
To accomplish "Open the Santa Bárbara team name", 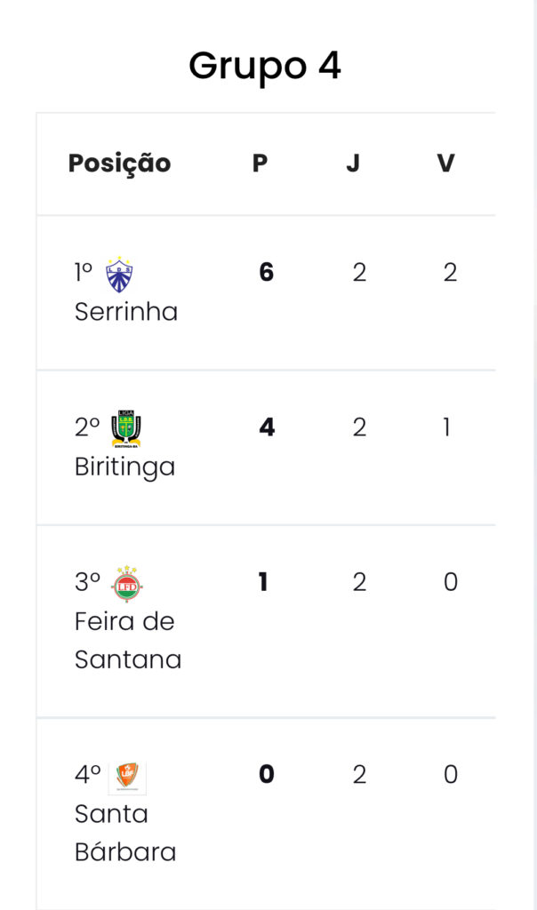I will point(124,834).
